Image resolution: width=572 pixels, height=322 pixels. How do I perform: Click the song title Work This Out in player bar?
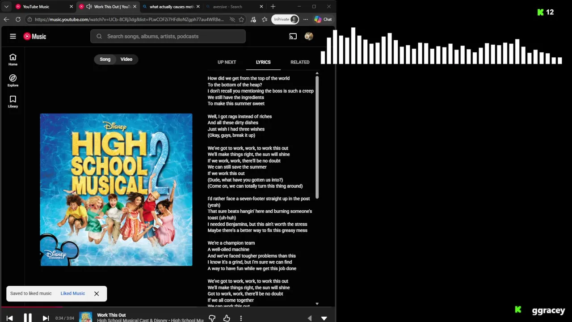tap(111, 315)
